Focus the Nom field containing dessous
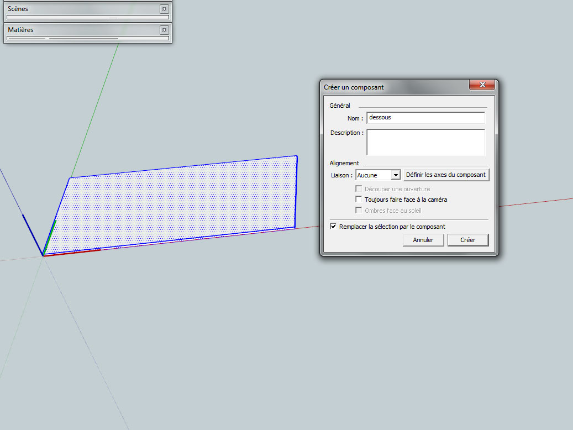 pyautogui.click(x=425, y=118)
